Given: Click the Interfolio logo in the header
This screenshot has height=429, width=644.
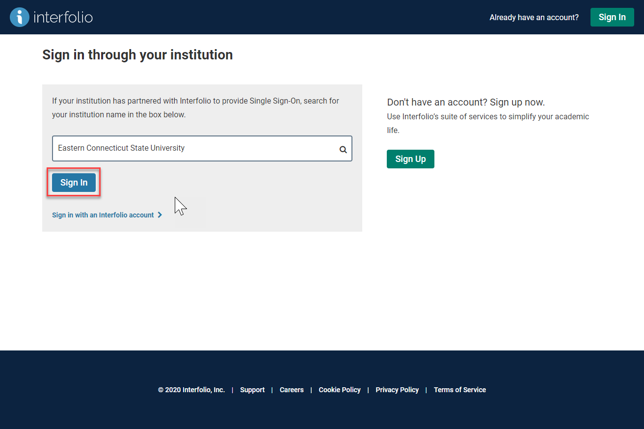Looking at the screenshot, I should coord(51,17).
